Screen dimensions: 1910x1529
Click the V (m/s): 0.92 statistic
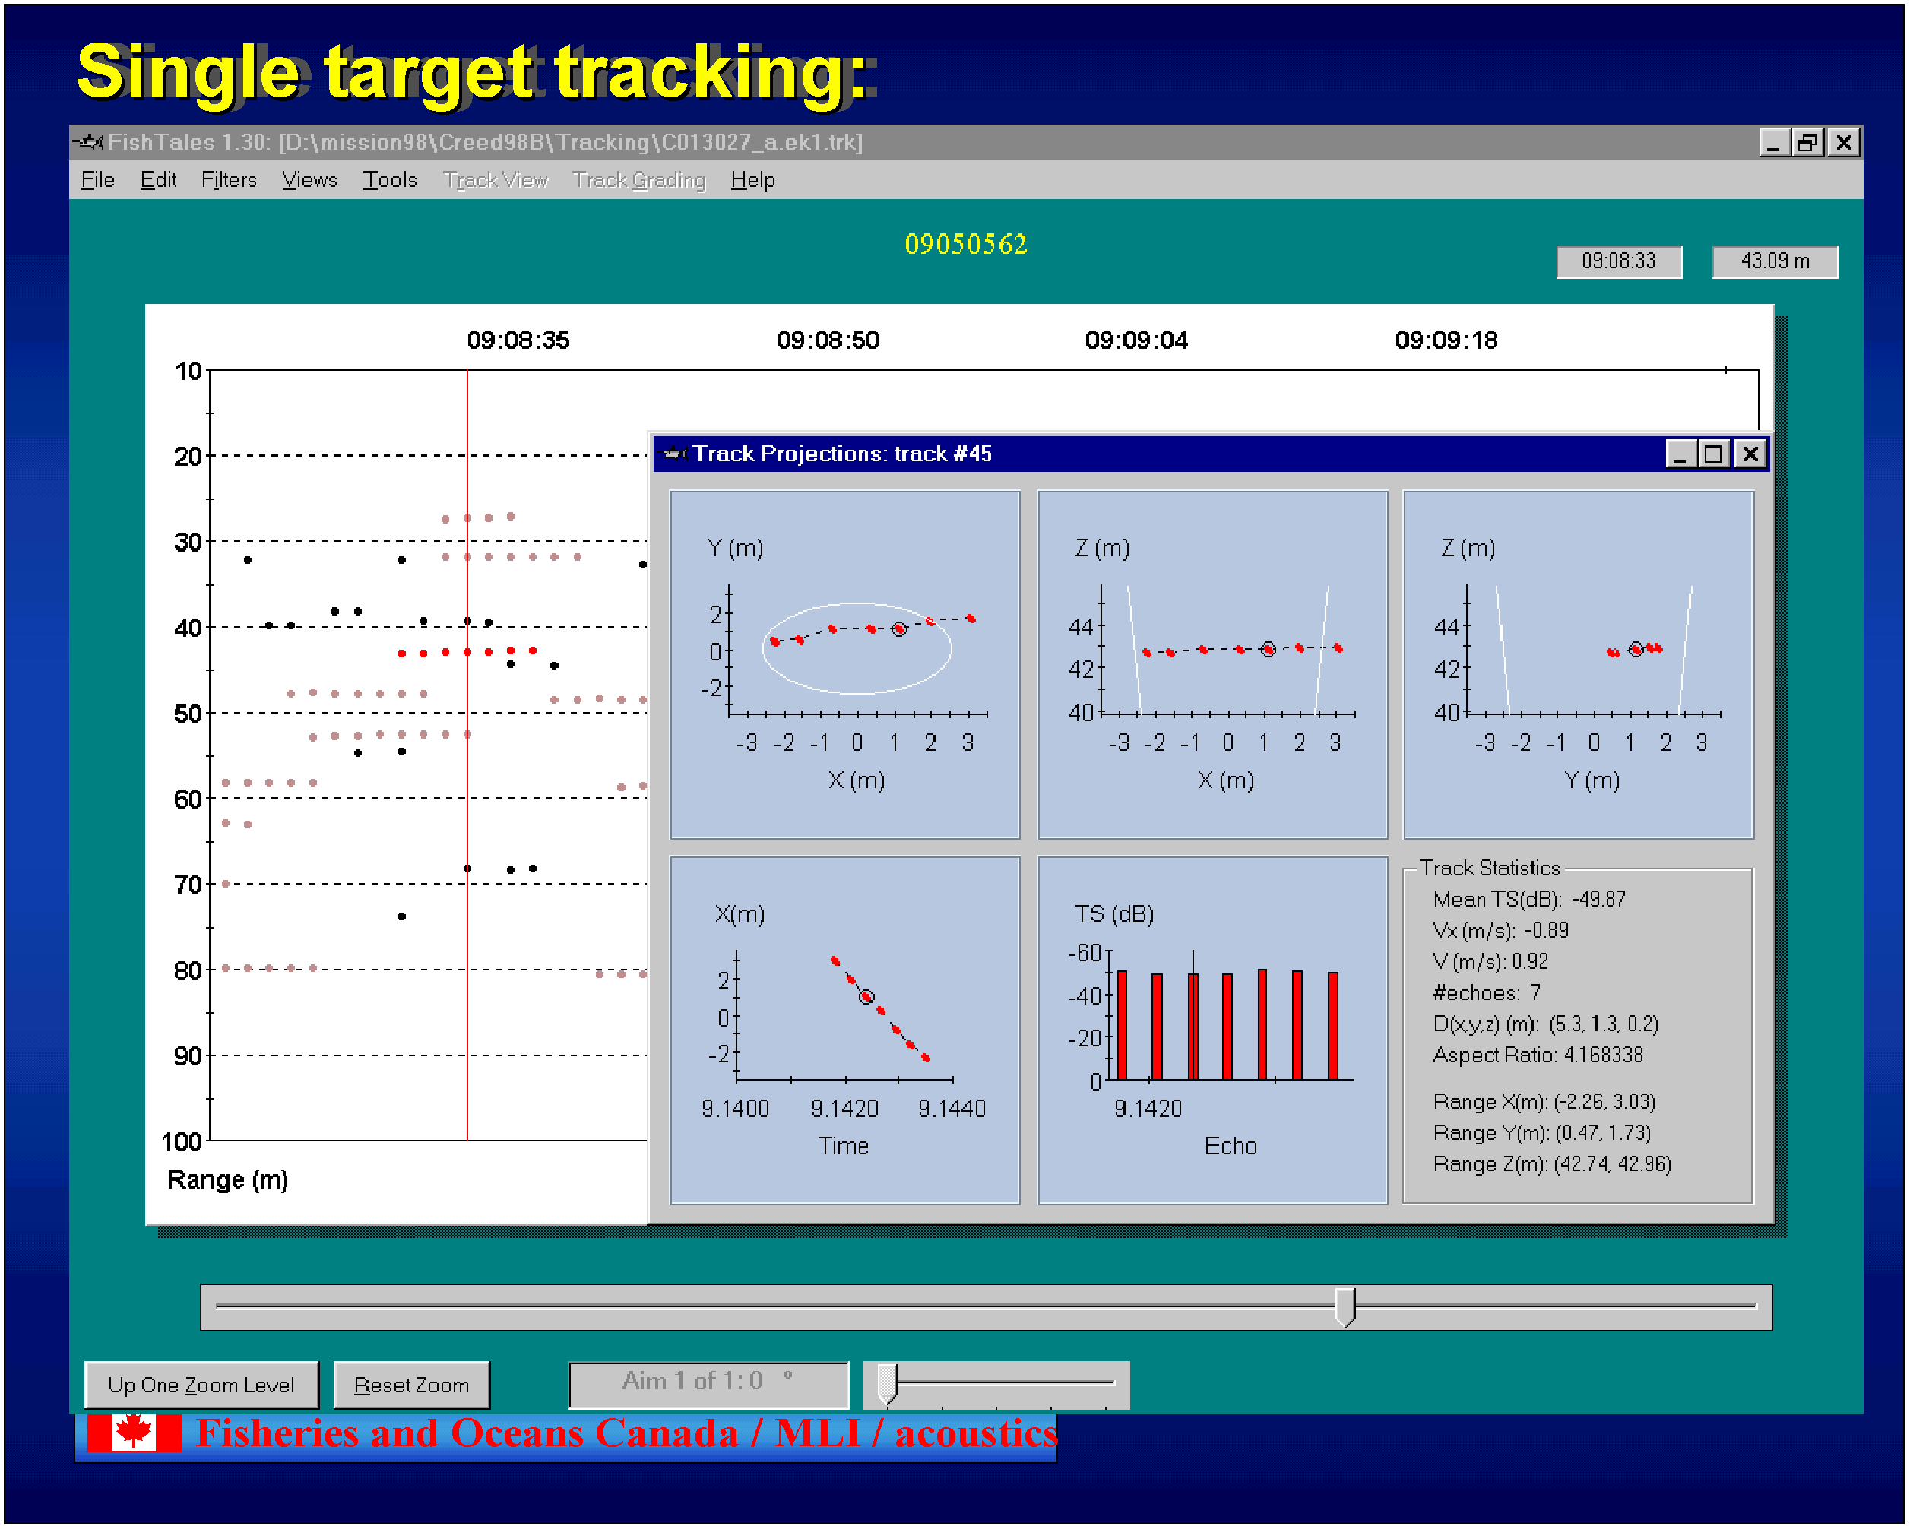click(1491, 961)
